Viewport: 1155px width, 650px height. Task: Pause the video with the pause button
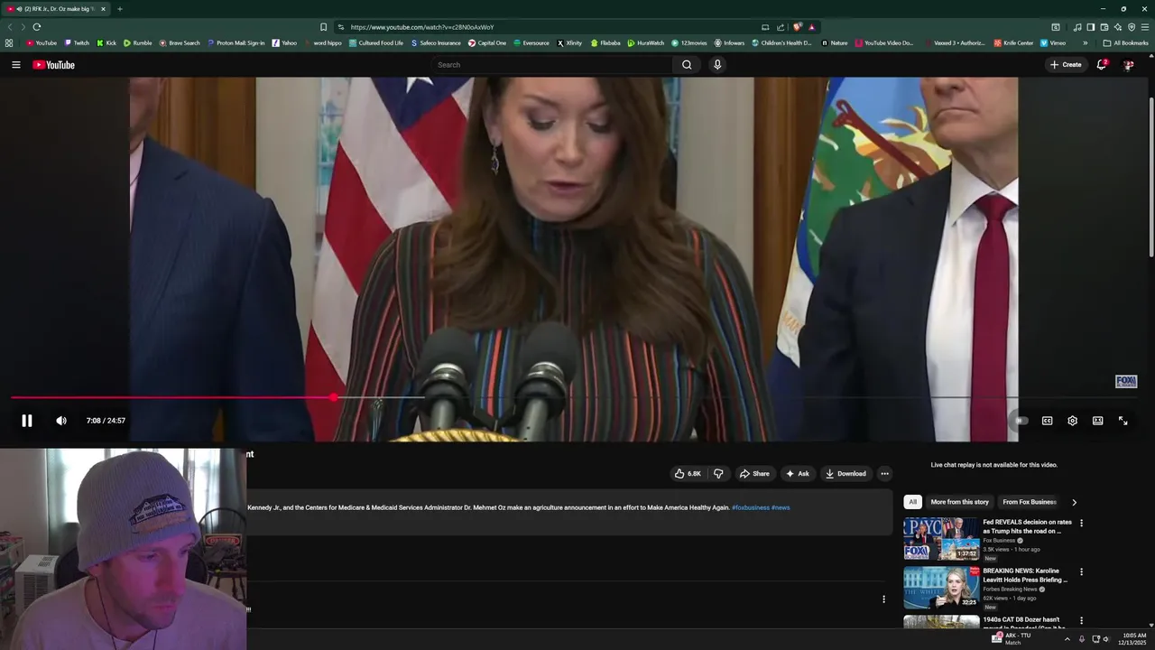[x=27, y=421]
